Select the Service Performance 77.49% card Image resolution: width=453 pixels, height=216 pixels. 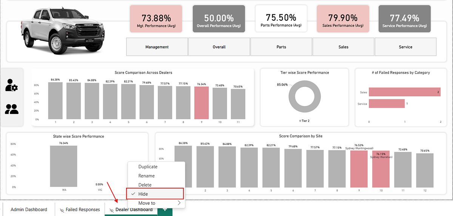pyautogui.click(x=405, y=19)
